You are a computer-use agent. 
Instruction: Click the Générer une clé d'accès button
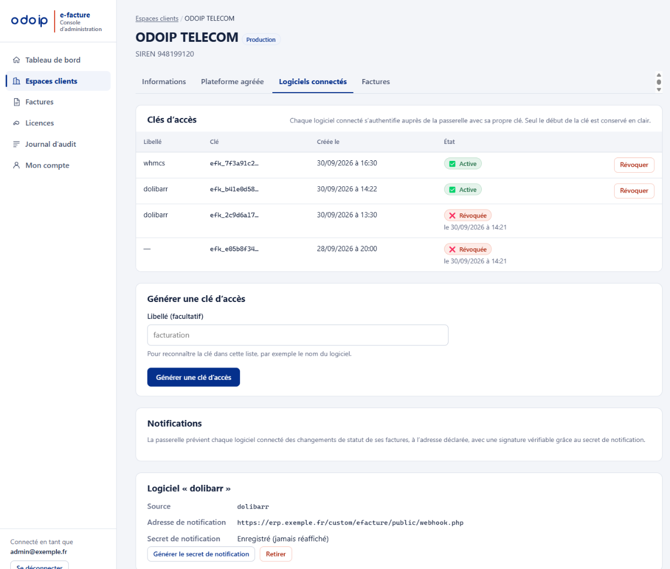coord(194,377)
